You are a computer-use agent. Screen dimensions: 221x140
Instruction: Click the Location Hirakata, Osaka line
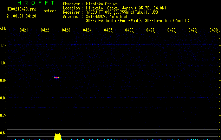click(x=115, y=8)
